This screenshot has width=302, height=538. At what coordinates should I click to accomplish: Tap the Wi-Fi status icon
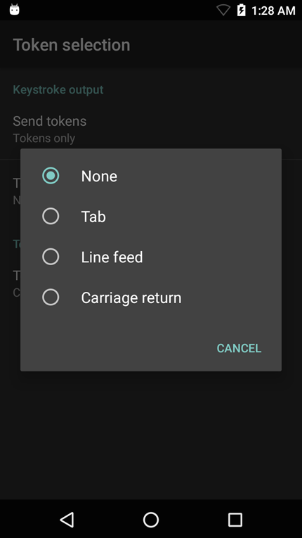(223, 11)
